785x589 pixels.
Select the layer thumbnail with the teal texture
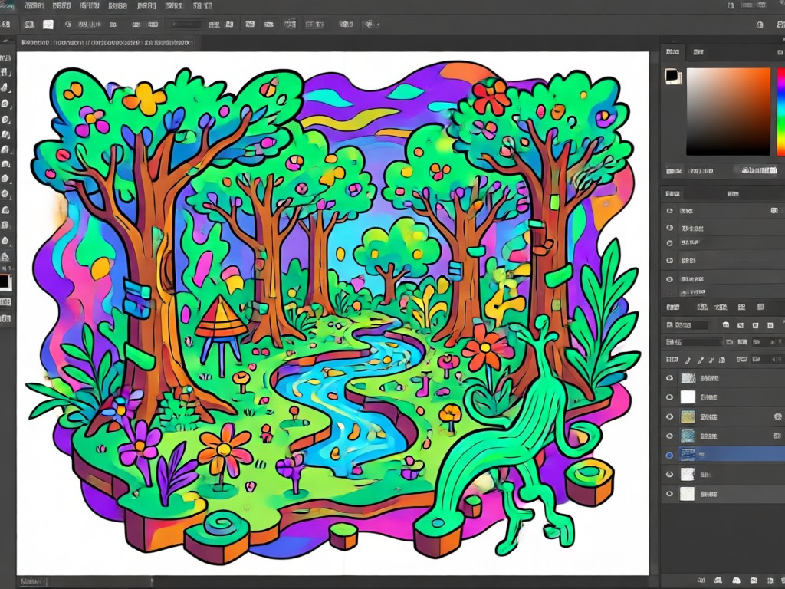[x=688, y=436]
